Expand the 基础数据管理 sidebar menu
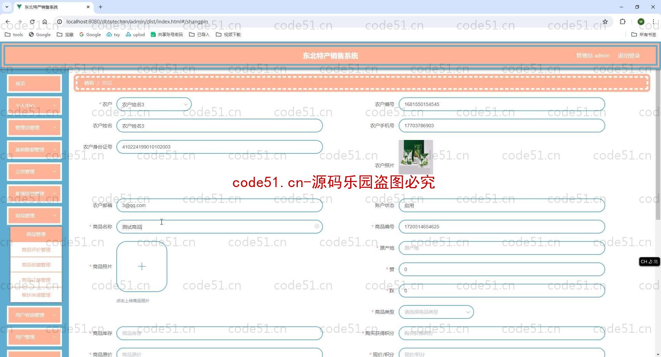This screenshot has width=661, height=357. pos(34,149)
